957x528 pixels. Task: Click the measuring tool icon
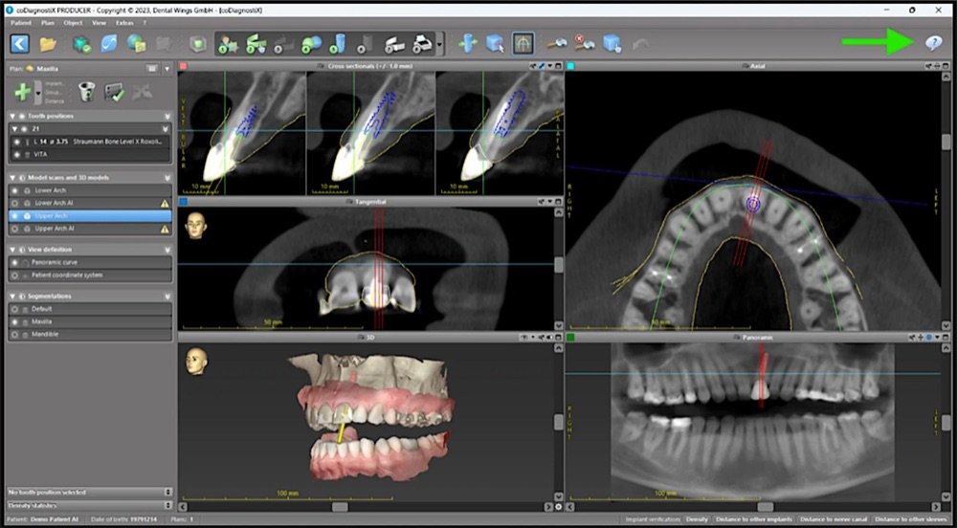click(x=555, y=44)
